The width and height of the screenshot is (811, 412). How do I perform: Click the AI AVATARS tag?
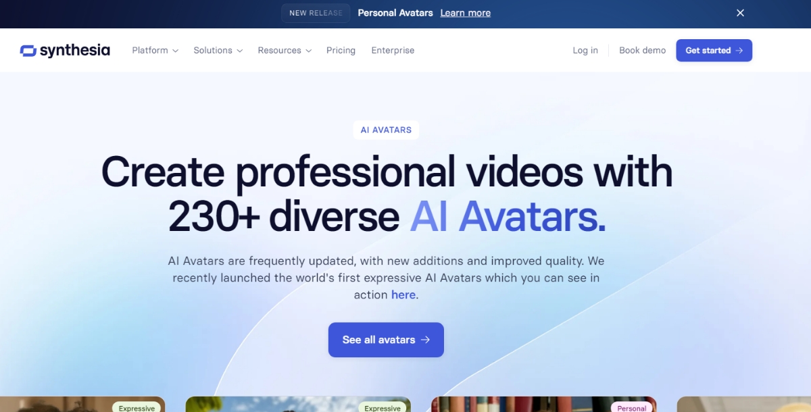386,130
